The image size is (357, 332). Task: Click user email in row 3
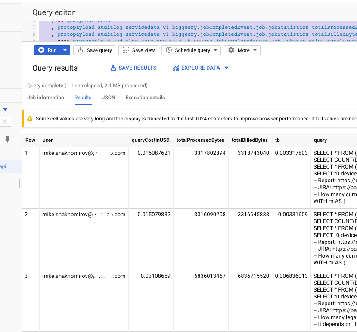(84, 276)
